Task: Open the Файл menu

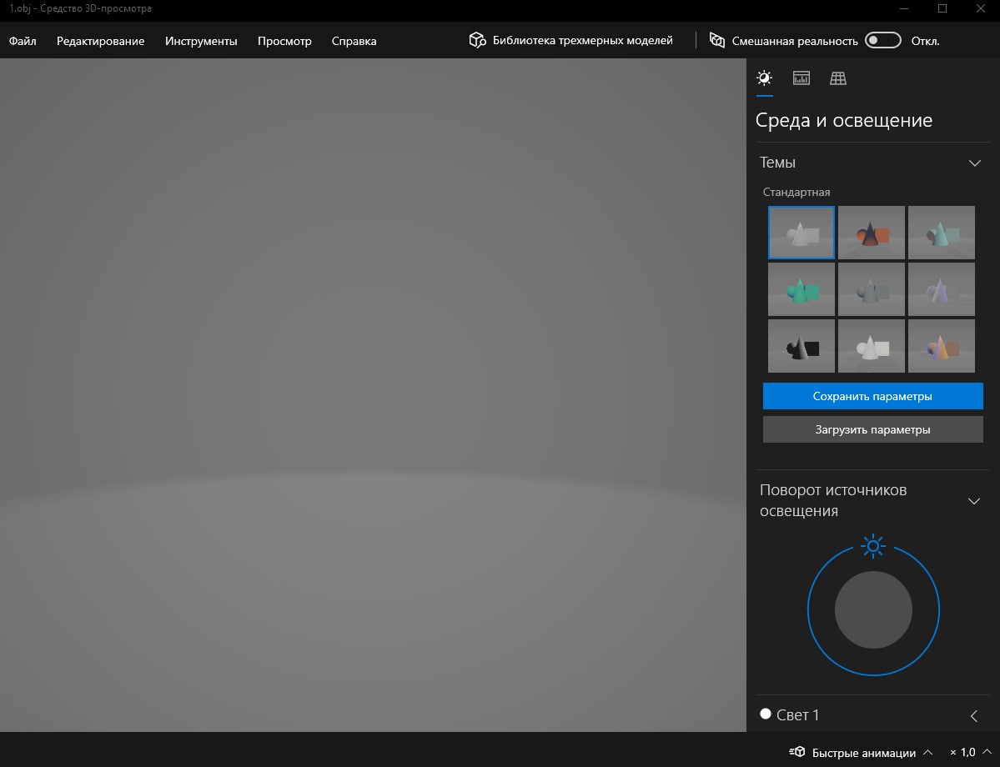Action: coord(23,41)
